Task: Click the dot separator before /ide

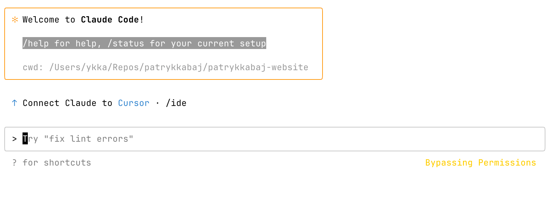Action: coord(158,103)
